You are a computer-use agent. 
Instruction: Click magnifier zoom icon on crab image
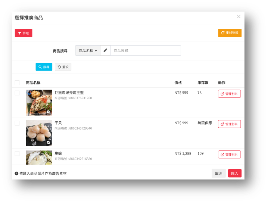coord(49,112)
